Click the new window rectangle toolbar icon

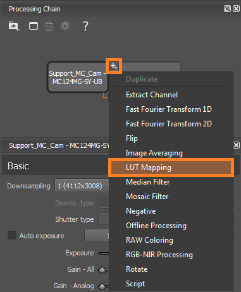34,27
